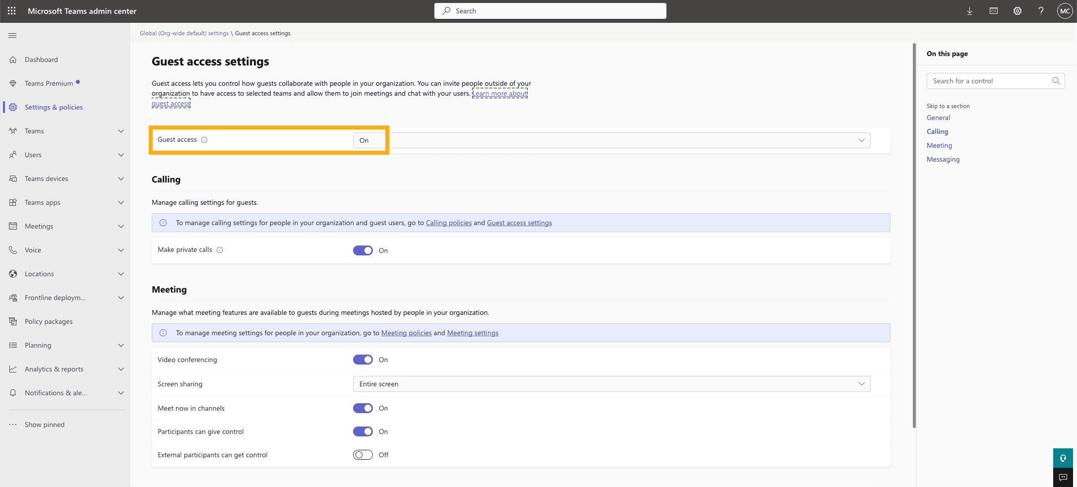
Task: Click the top Search box
Action: pyautogui.click(x=550, y=11)
